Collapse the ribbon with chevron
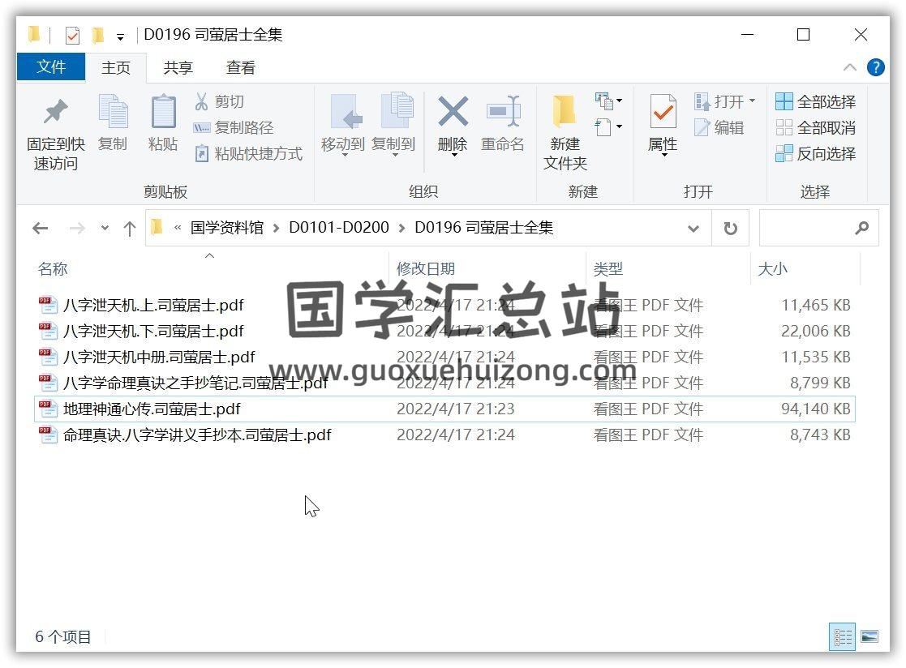 pos(850,68)
